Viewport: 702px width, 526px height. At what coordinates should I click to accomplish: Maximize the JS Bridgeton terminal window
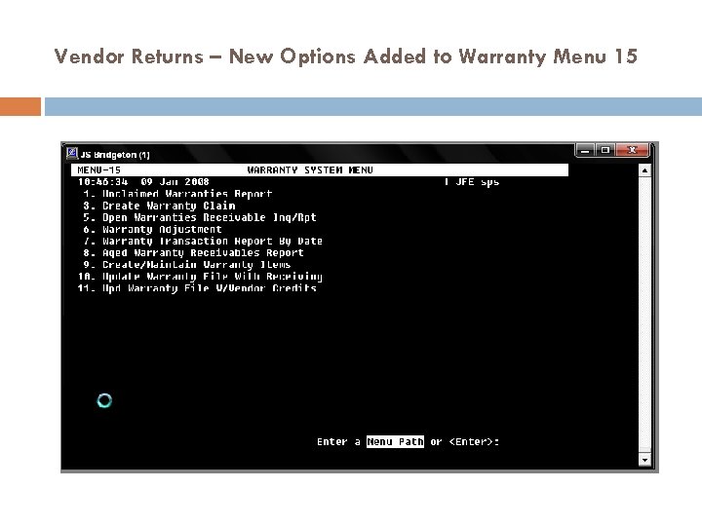pos(604,150)
